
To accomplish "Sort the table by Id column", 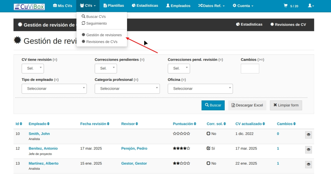I will click(x=19, y=124).
